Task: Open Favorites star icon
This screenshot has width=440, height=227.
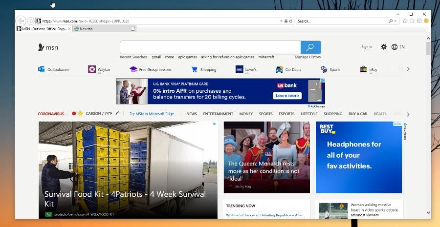Action: [x=412, y=21]
